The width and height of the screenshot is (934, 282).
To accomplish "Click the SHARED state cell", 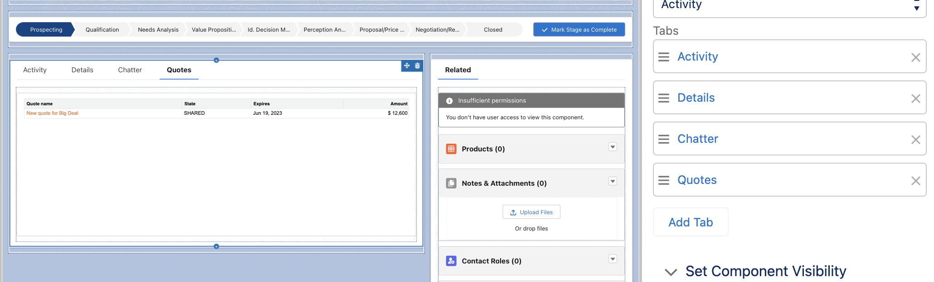I will tap(195, 113).
